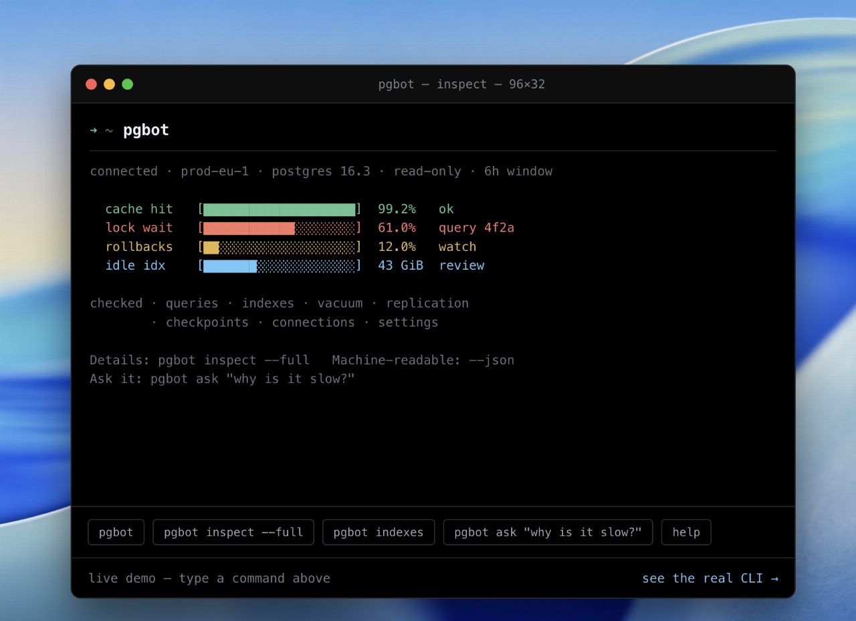Click the 'review' status text
This screenshot has width=856, height=621.
461,265
